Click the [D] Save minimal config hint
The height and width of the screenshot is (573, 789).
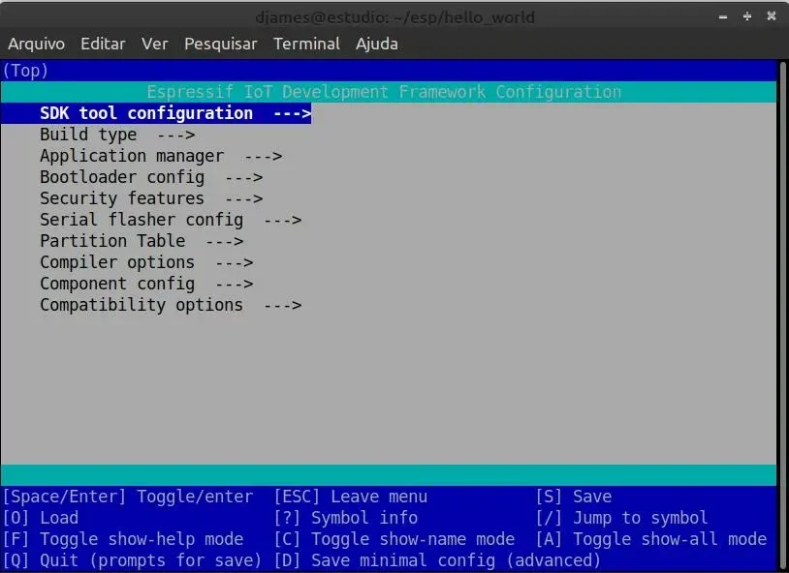click(437, 560)
